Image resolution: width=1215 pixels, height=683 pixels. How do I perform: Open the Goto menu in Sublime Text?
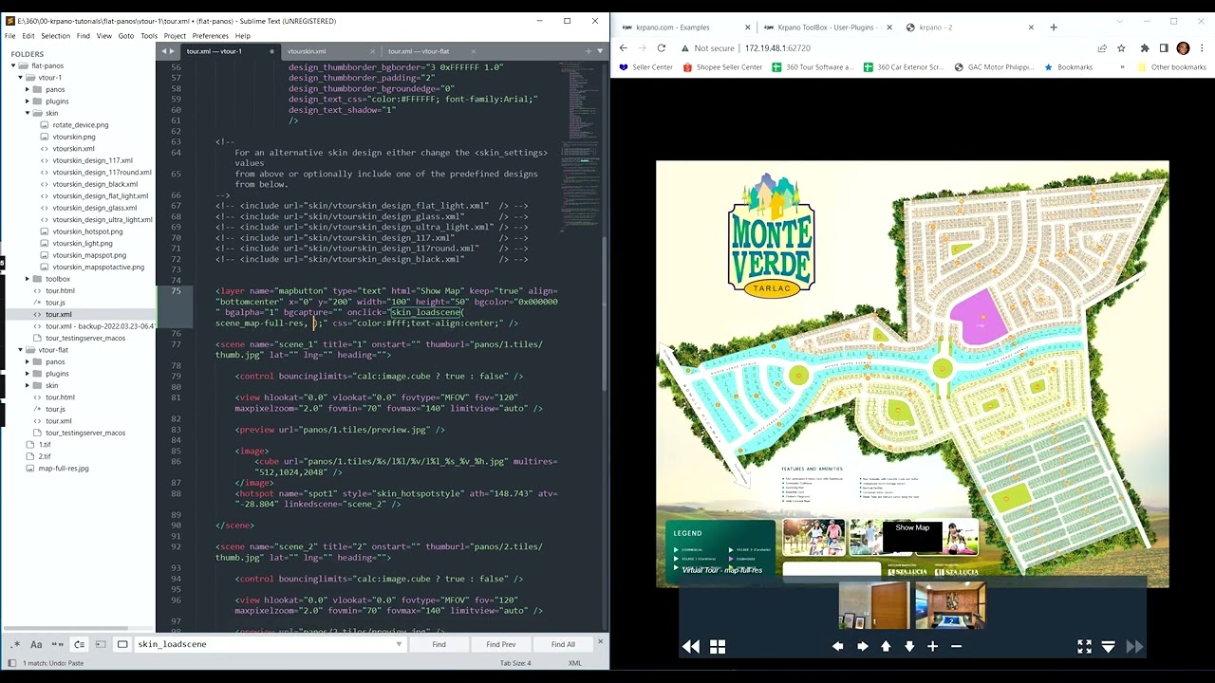(x=125, y=36)
